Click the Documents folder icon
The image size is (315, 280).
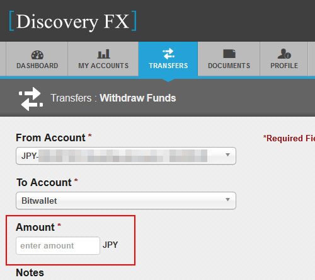click(229, 54)
